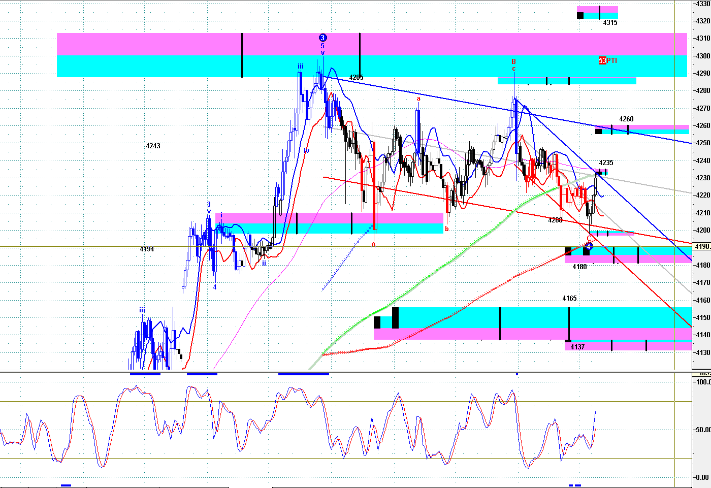
Task: Click the red wave A label
Action: click(373, 245)
